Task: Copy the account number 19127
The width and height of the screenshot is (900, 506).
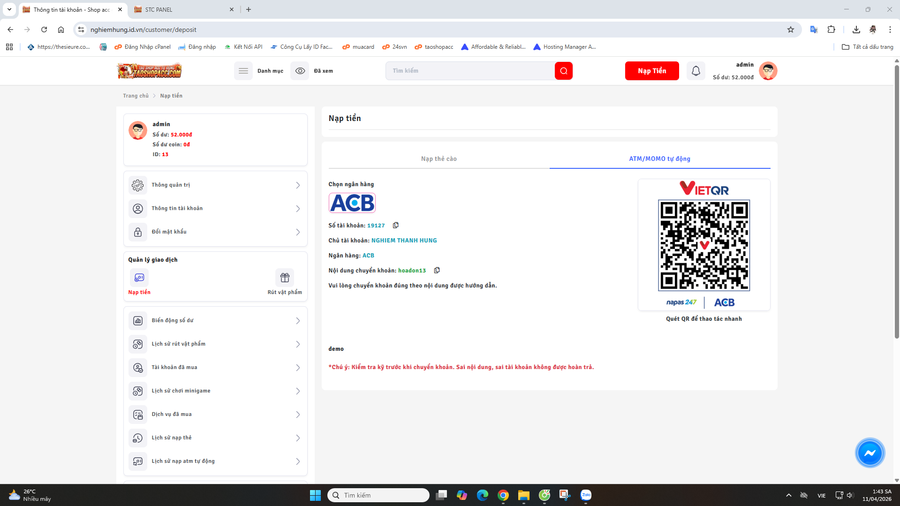Action: (x=396, y=226)
